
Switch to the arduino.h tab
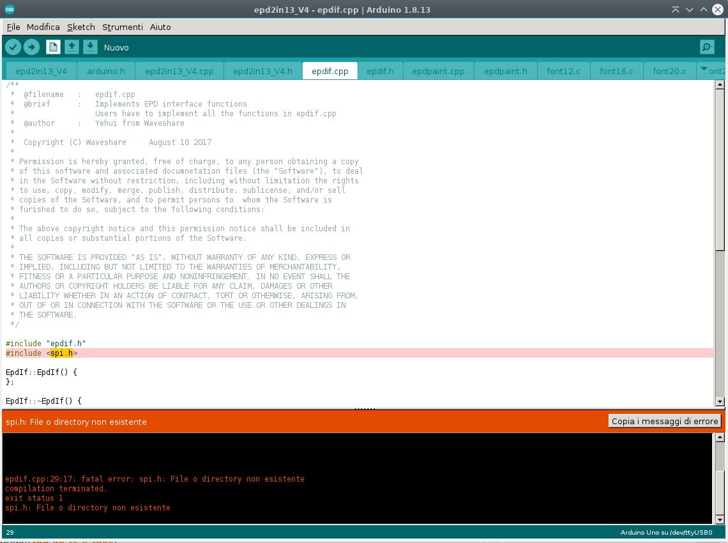click(106, 71)
